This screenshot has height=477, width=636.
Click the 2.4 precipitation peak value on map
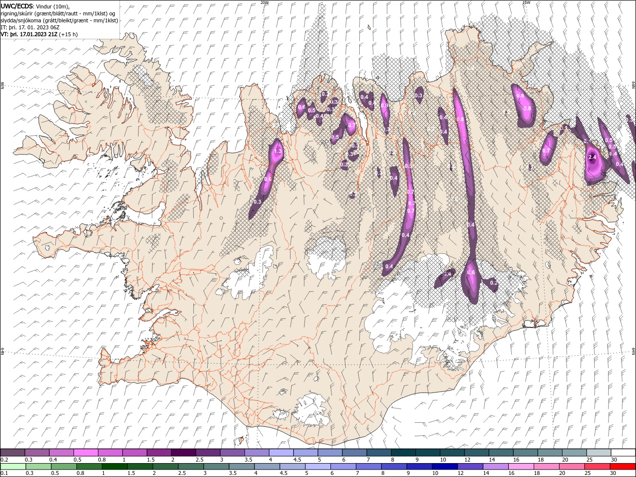pos(592,157)
